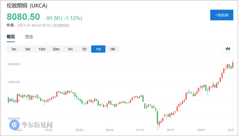Switch to the 概览 tab

(11, 37)
